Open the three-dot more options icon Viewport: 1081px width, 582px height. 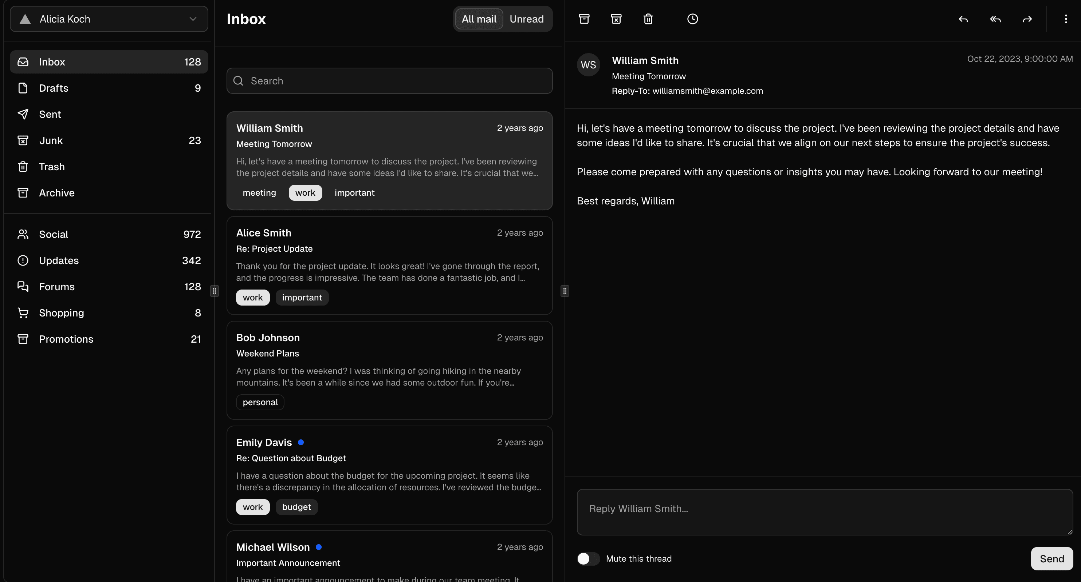click(1066, 19)
